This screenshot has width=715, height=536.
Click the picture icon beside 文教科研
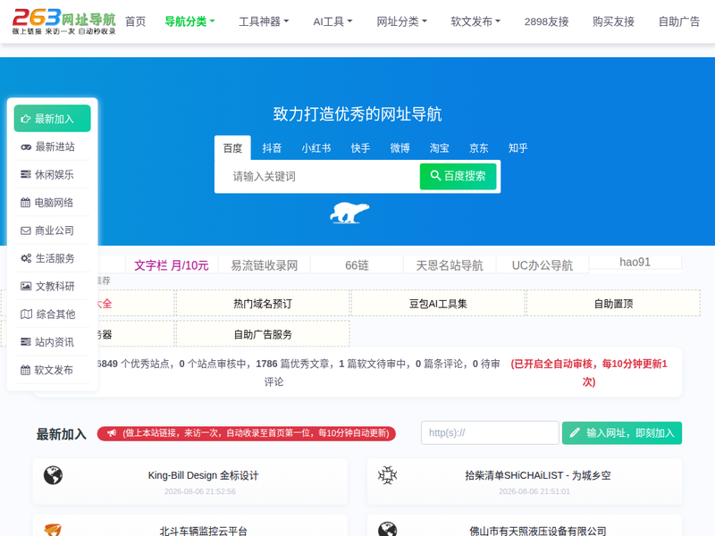pyautogui.click(x=26, y=286)
